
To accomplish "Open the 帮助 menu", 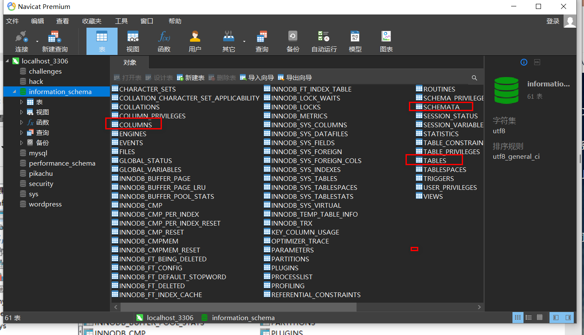I will click(175, 21).
